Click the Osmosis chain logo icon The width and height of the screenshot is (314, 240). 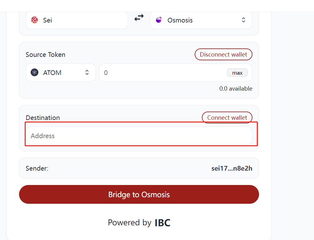point(159,20)
